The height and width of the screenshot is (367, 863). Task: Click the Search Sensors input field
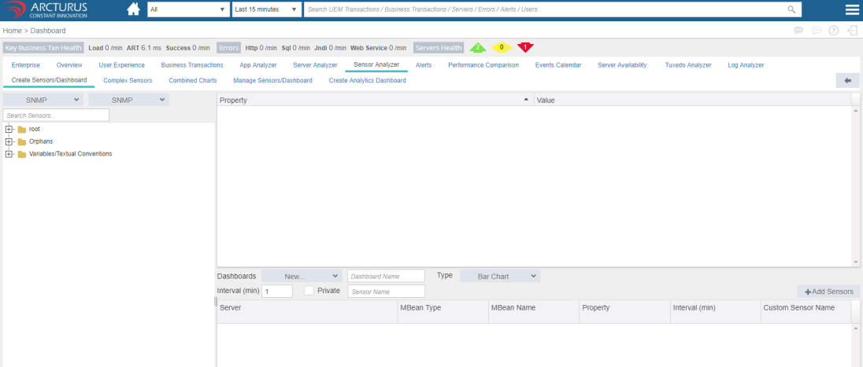[x=56, y=116]
